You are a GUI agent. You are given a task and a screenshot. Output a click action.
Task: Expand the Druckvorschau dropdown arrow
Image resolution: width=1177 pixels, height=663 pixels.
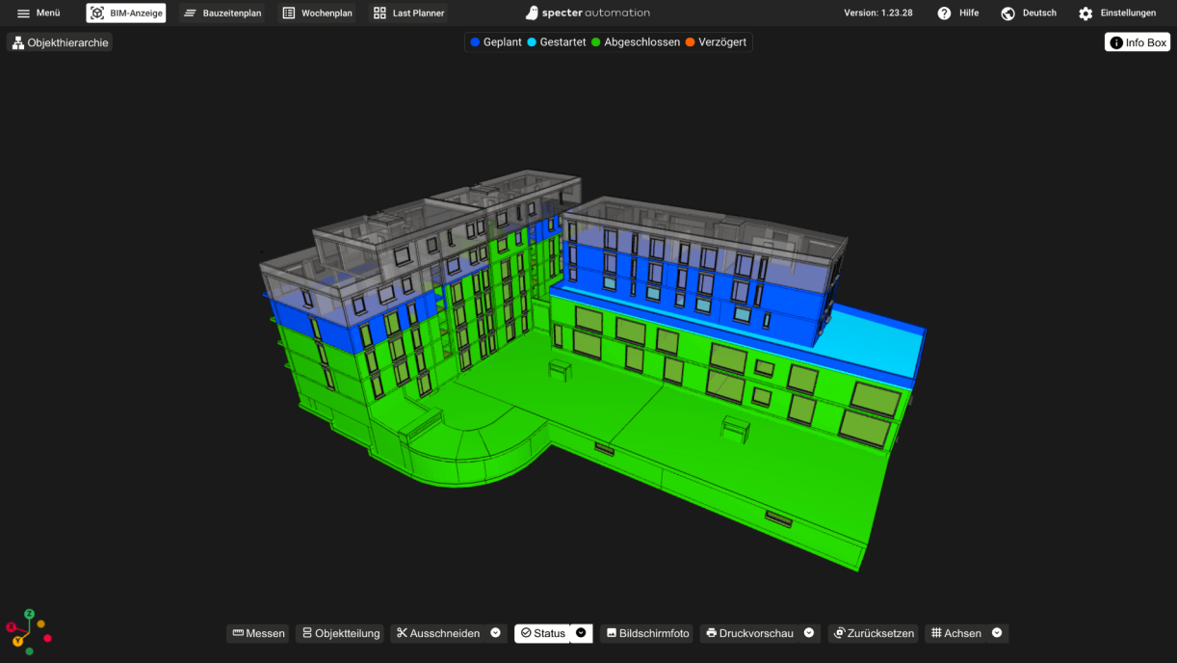pyautogui.click(x=809, y=633)
